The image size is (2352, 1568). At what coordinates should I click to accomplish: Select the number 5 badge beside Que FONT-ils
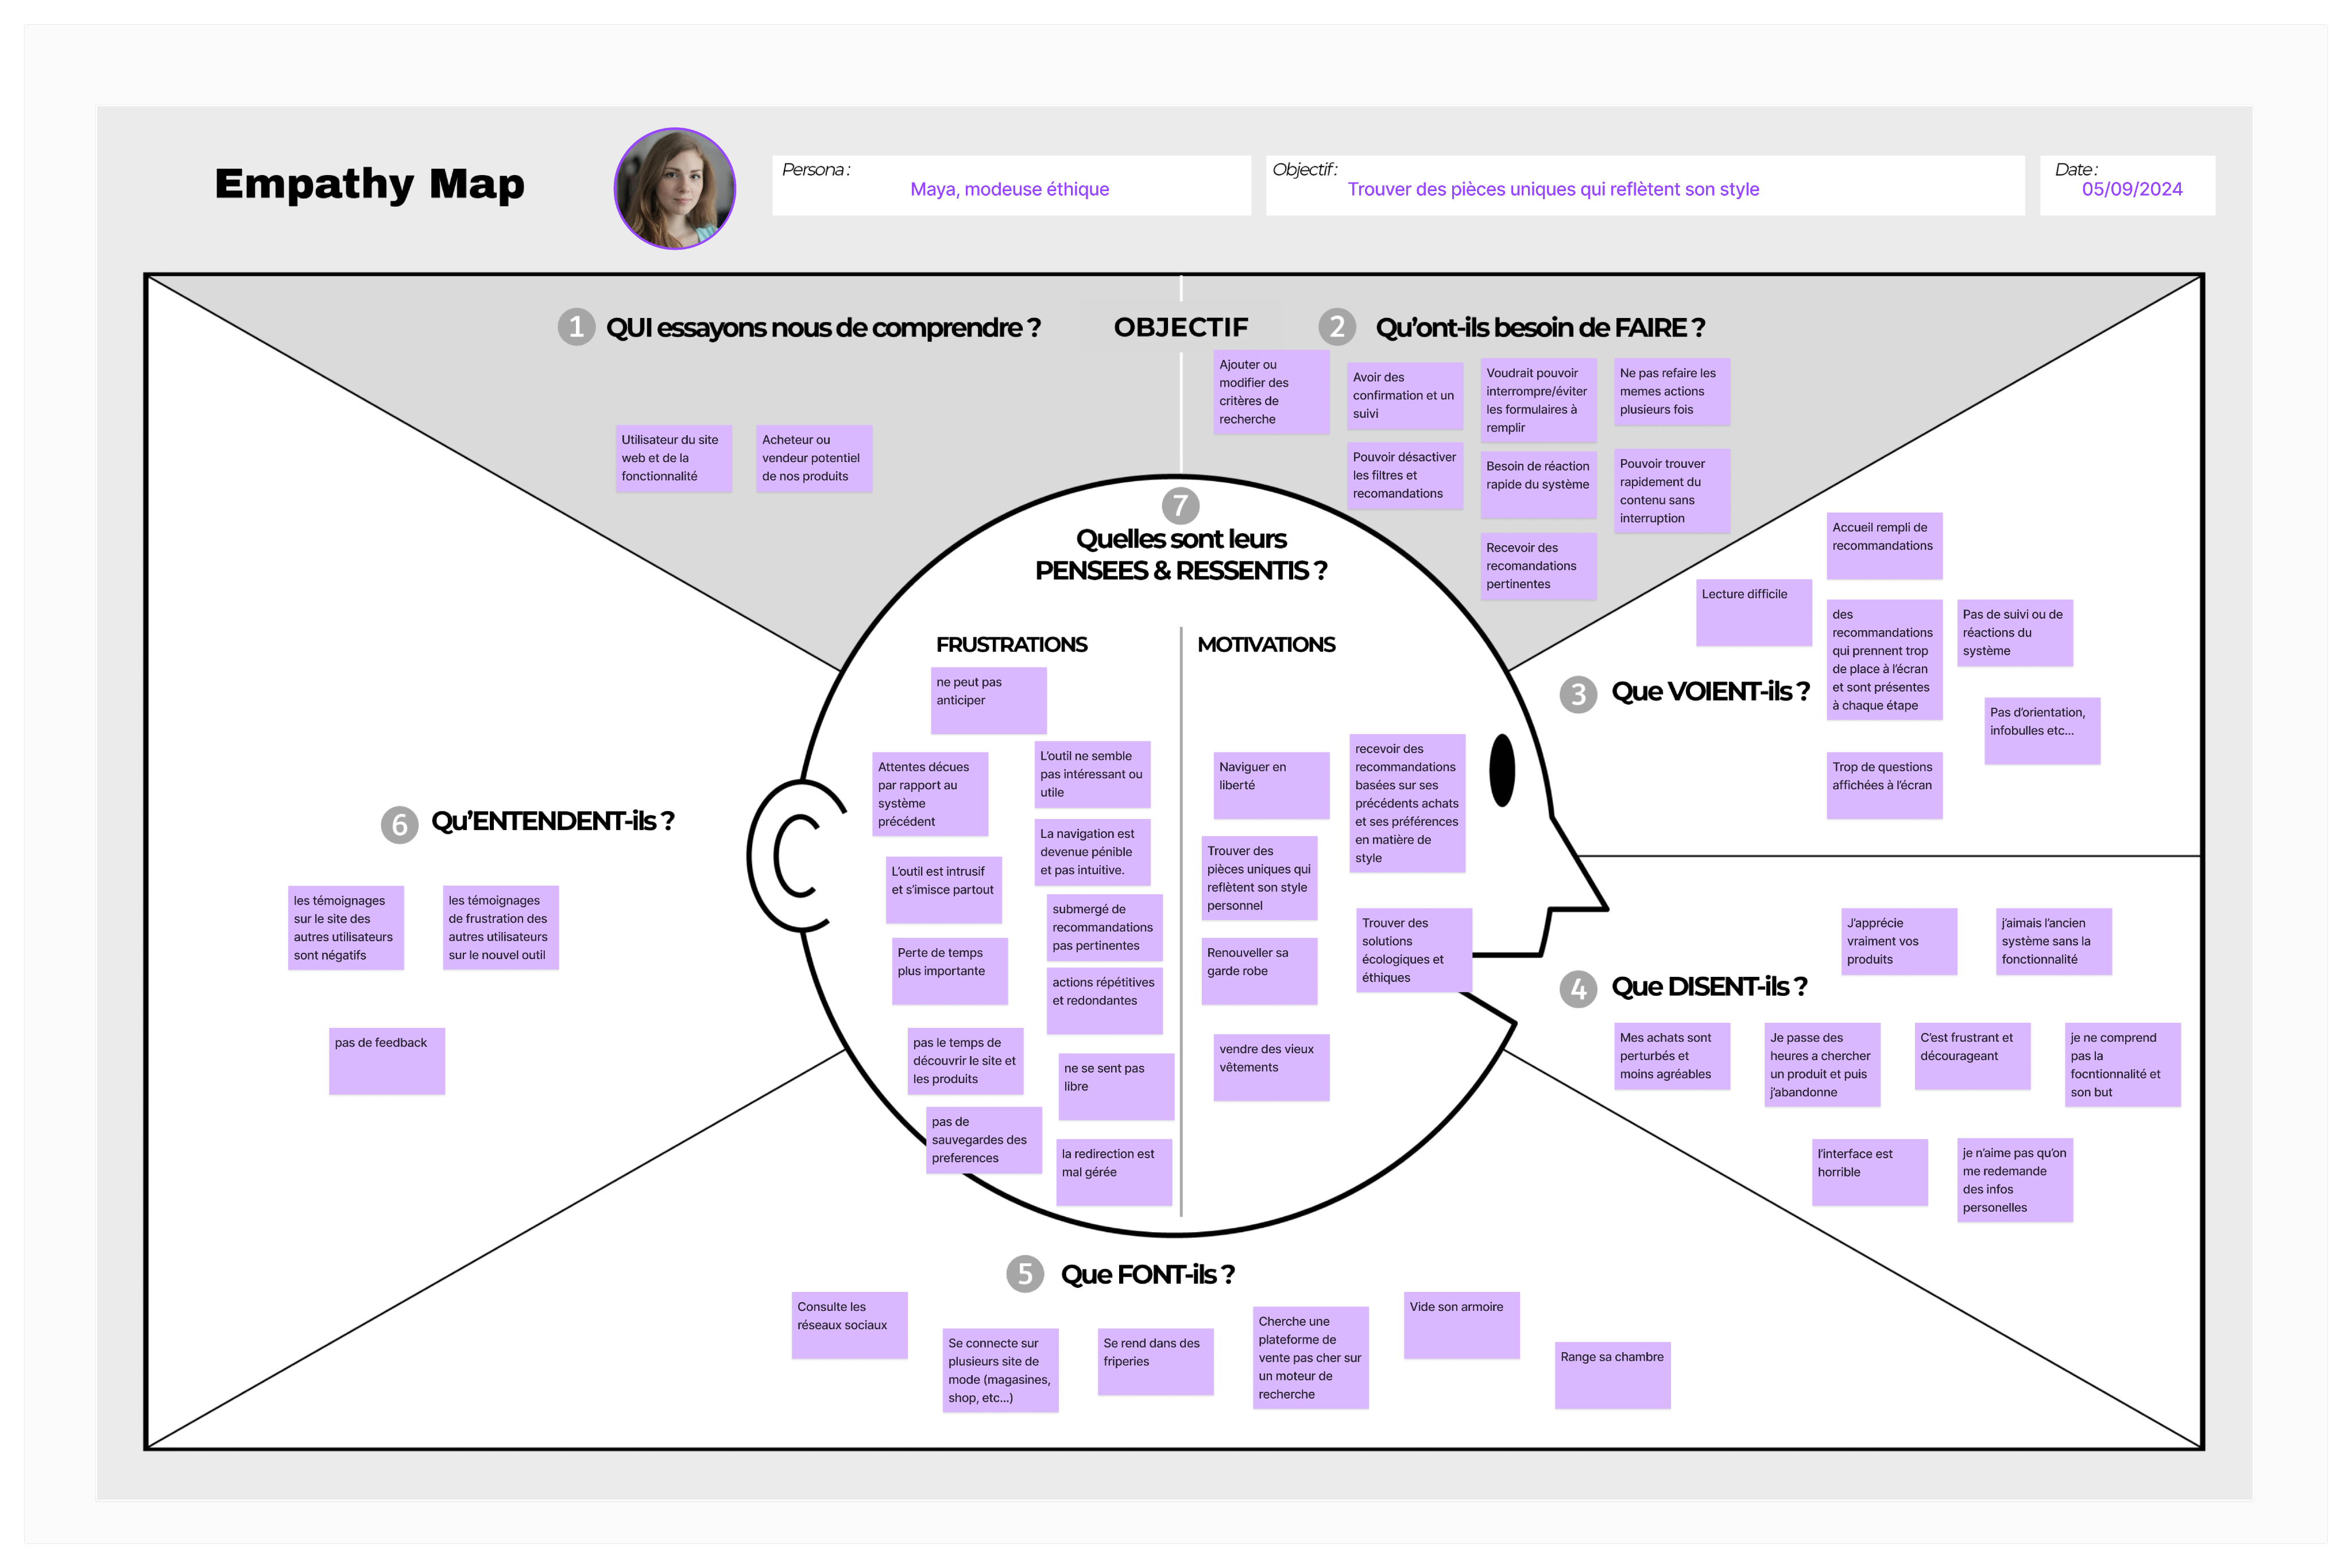pos(1024,1274)
